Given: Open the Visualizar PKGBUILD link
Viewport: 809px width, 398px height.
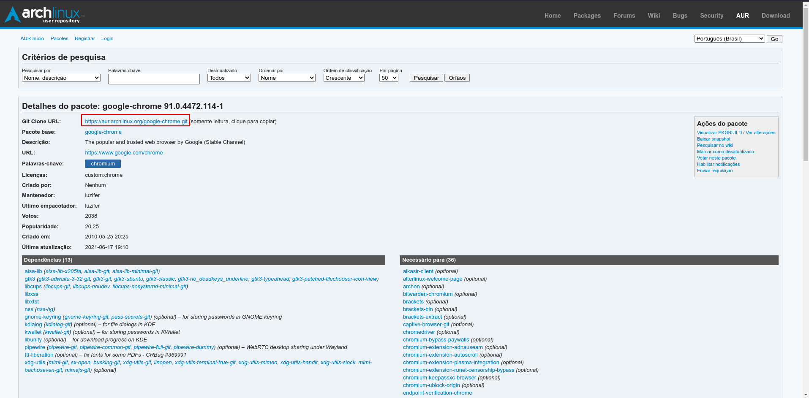Looking at the screenshot, I should pos(719,133).
